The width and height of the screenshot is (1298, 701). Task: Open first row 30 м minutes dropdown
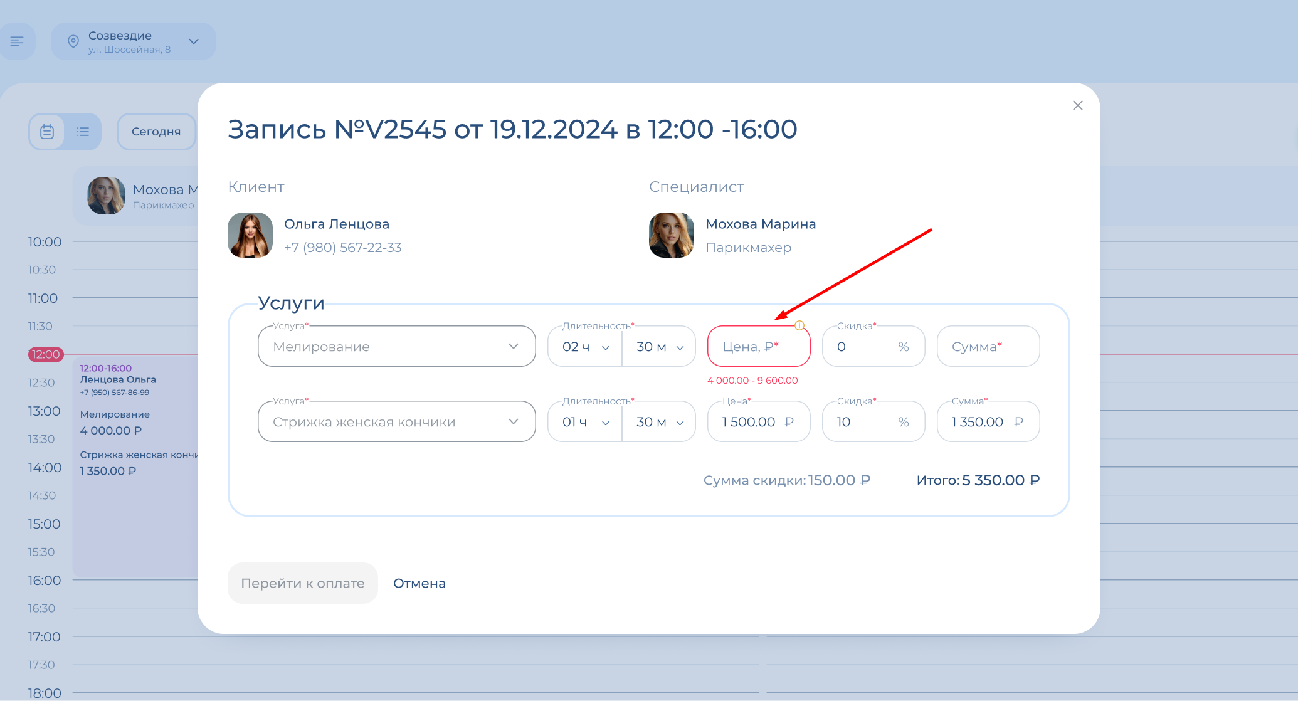click(x=659, y=347)
